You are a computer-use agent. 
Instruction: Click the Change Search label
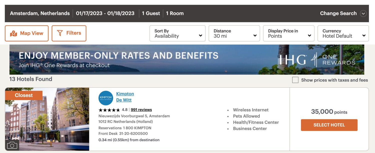click(x=338, y=13)
